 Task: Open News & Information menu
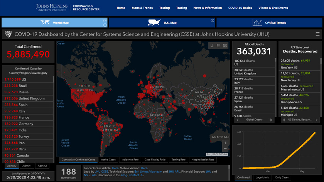point(208,8)
